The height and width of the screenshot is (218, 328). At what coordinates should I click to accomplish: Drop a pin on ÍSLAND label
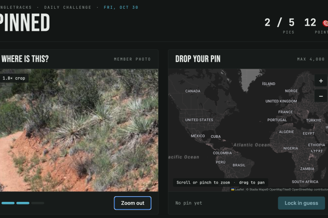coord(269,84)
